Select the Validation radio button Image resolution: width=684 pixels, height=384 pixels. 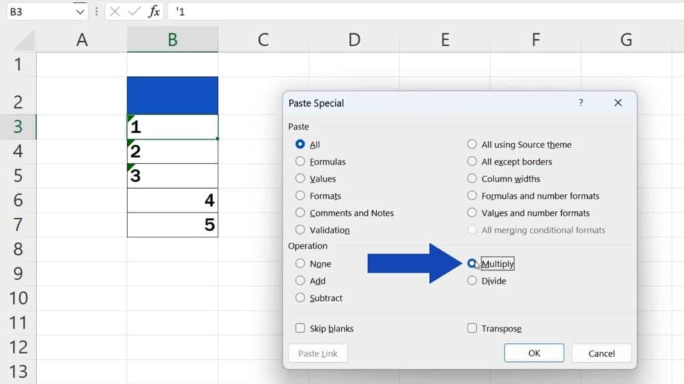click(300, 230)
